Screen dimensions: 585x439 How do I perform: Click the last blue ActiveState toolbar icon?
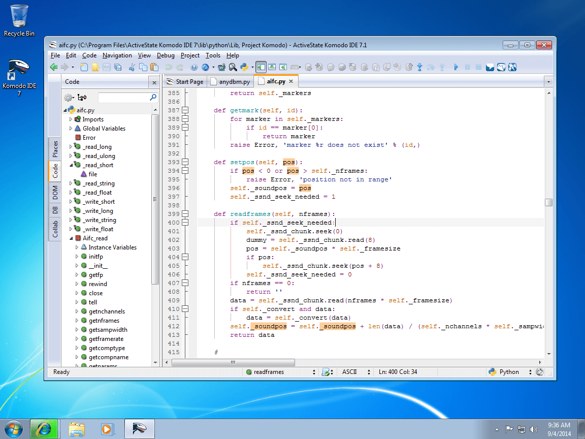point(512,67)
